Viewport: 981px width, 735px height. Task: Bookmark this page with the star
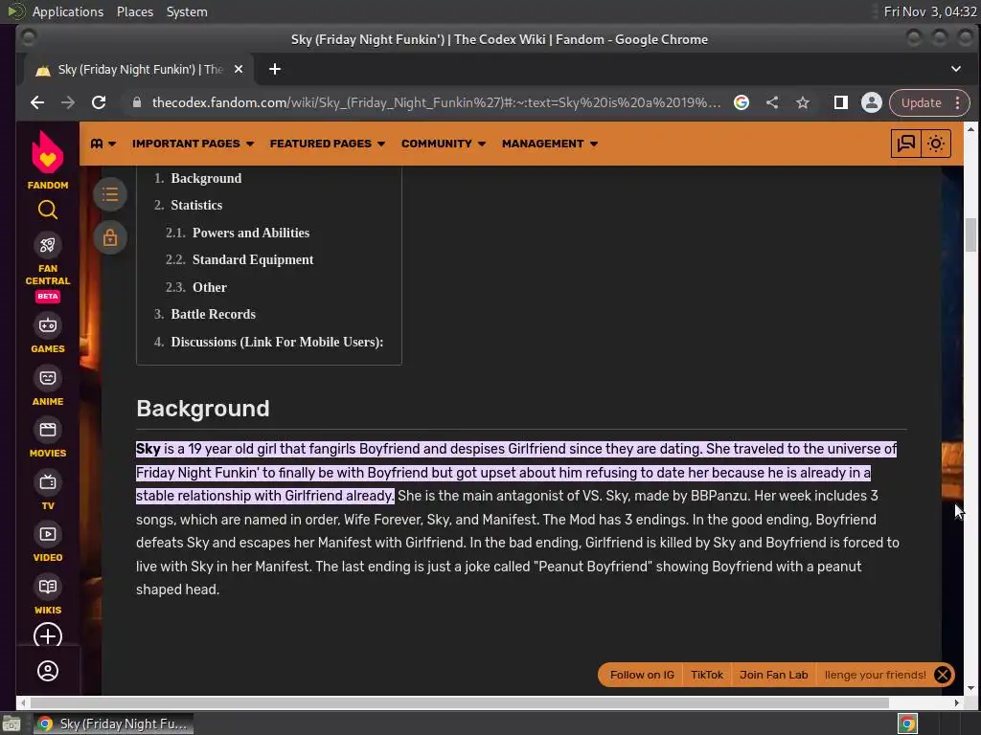(x=803, y=102)
